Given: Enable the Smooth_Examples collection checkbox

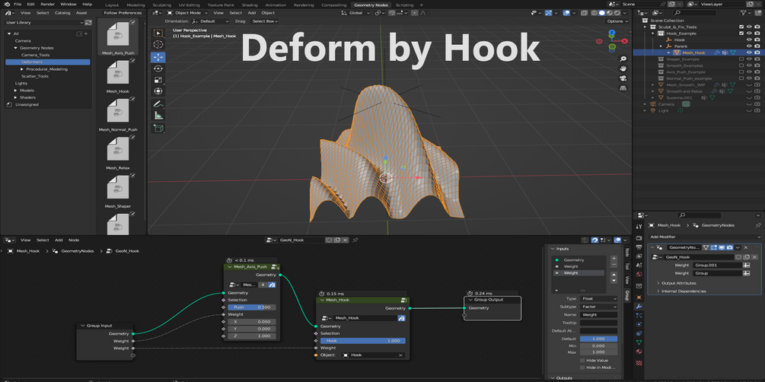Looking at the screenshot, I should tap(741, 65).
